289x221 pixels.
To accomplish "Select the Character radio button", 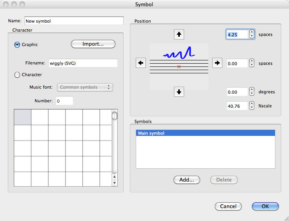I will (x=17, y=75).
